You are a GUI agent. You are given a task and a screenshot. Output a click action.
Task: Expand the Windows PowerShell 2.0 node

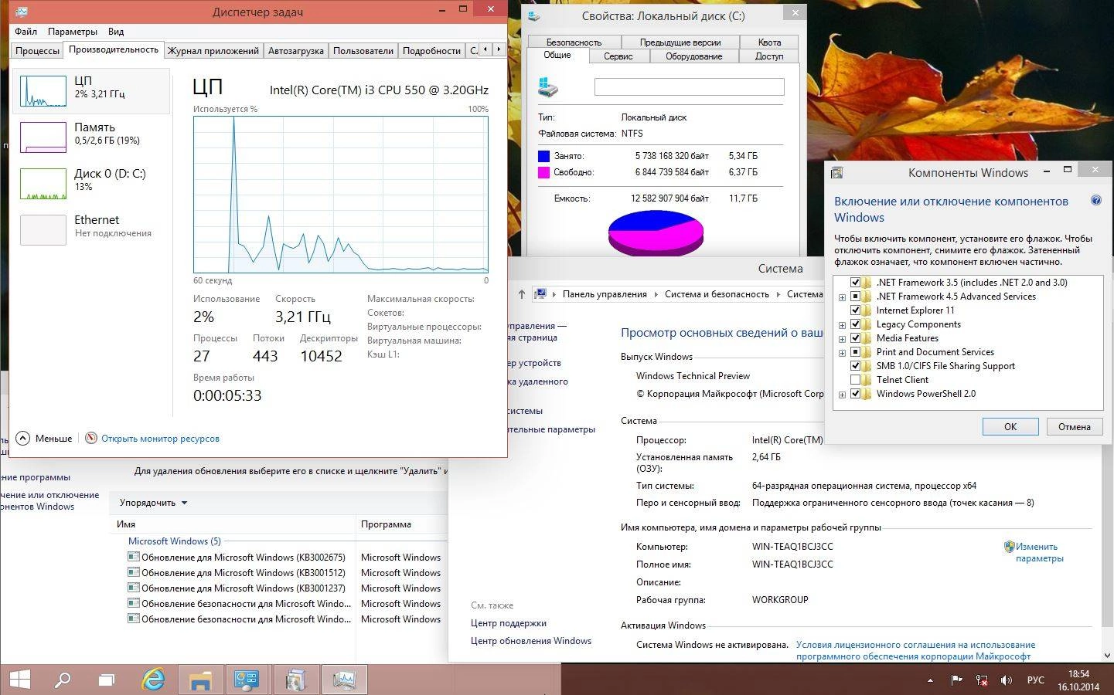(842, 395)
